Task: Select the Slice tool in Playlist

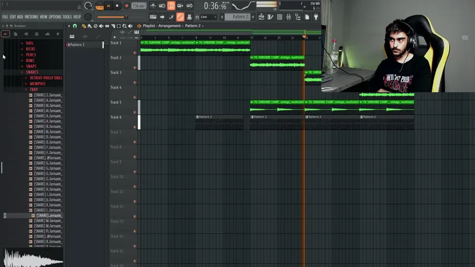Action: (x=113, y=26)
